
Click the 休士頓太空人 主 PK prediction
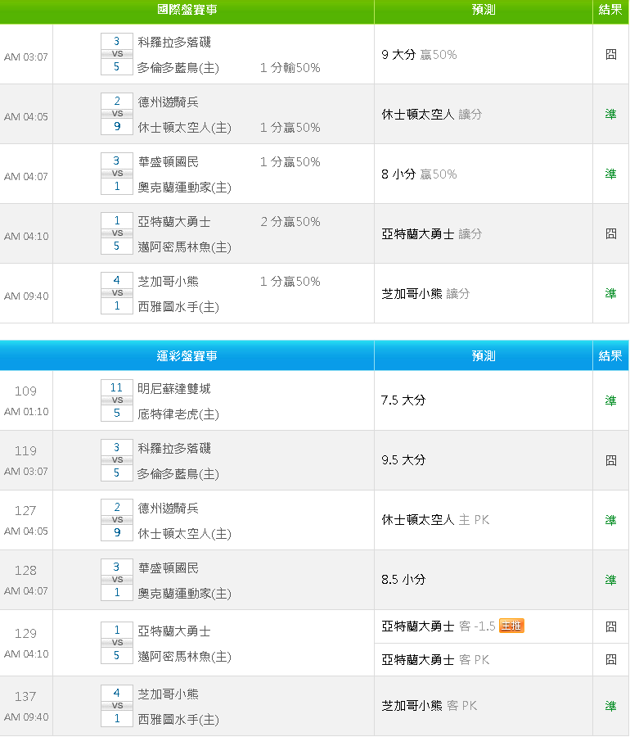[x=435, y=519]
